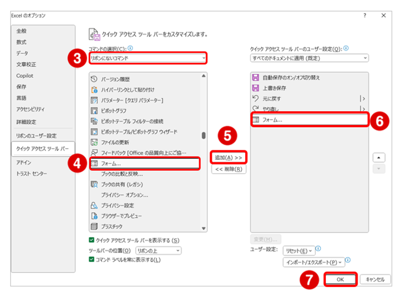Open the インポート/エクスポート dropdown
The image size is (403, 291).
click(313, 262)
